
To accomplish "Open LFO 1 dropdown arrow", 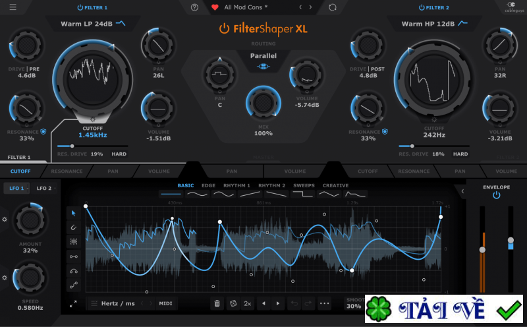I will click(28, 189).
